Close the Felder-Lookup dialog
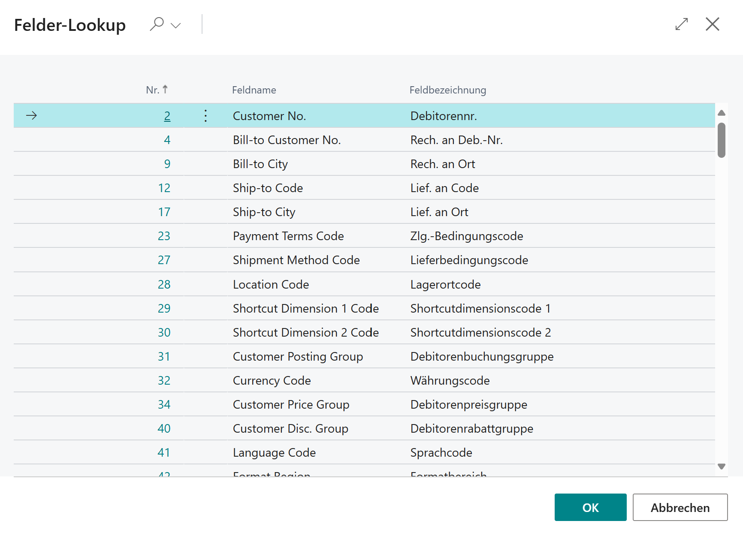 (x=712, y=24)
